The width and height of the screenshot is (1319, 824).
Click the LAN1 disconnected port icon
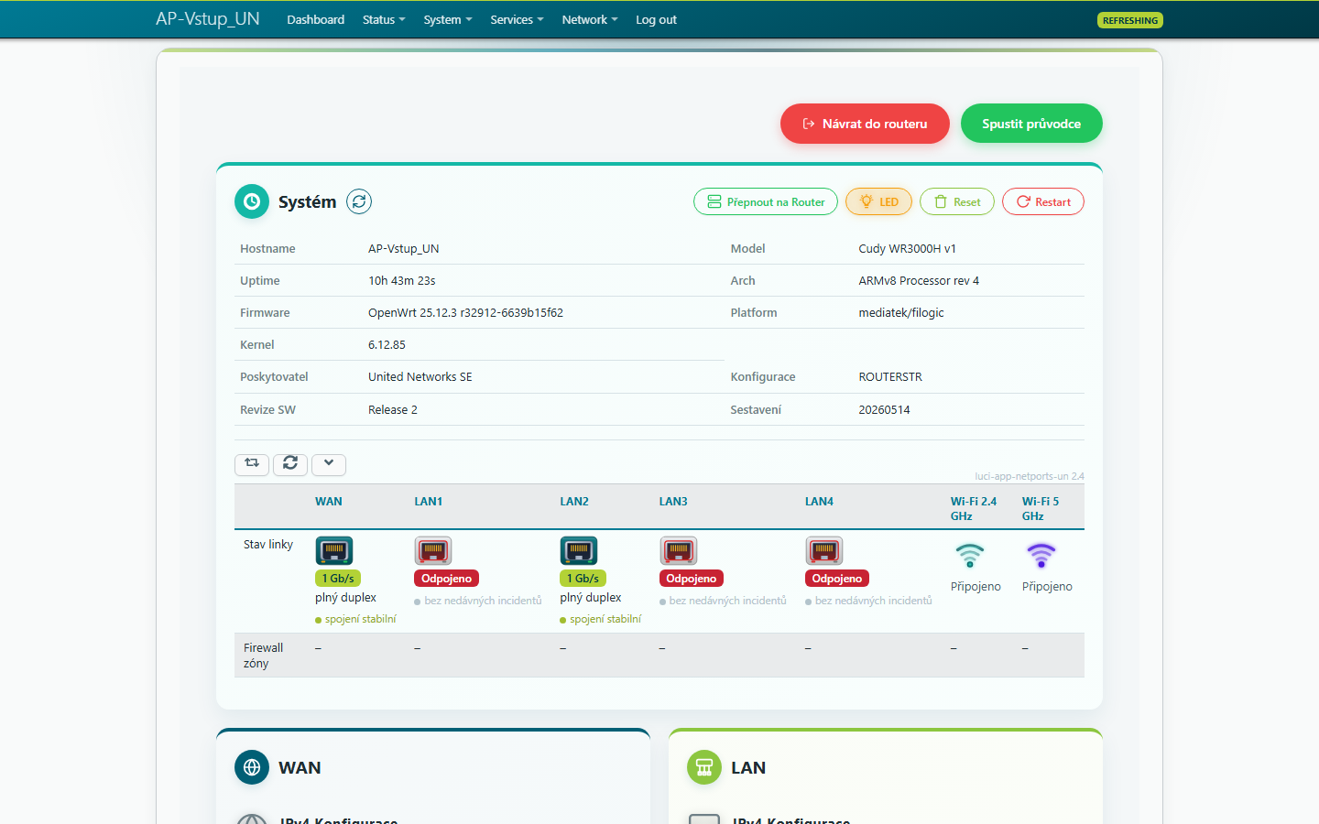pyautogui.click(x=433, y=551)
